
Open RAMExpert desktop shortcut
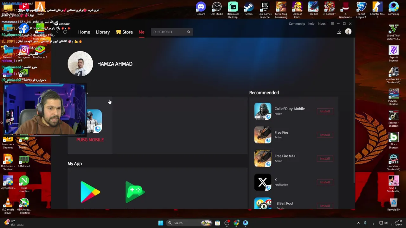24,161
